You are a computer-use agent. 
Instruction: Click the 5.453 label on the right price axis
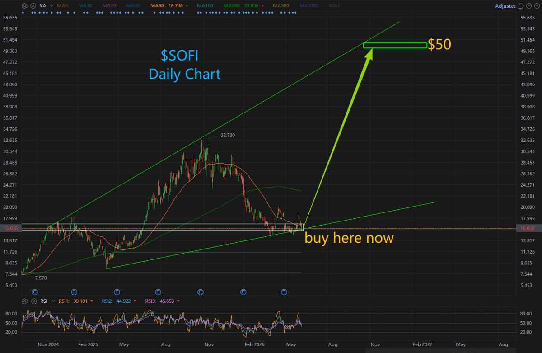click(x=528, y=286)
